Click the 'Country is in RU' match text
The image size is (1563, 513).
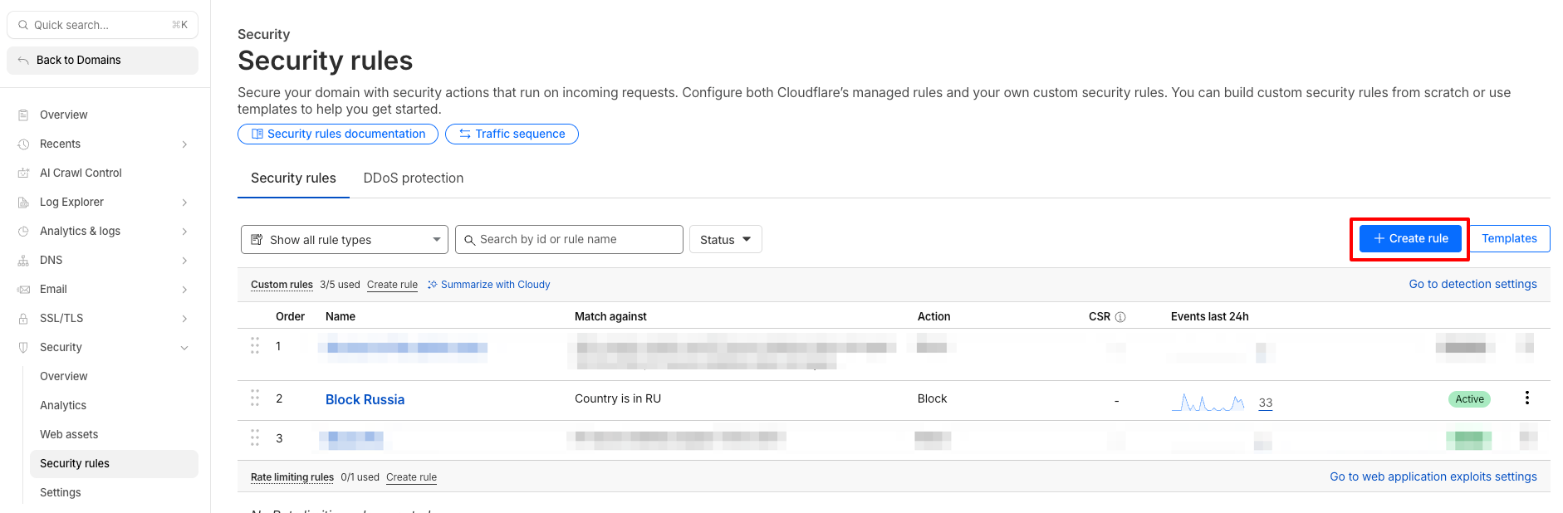(618, 398)
